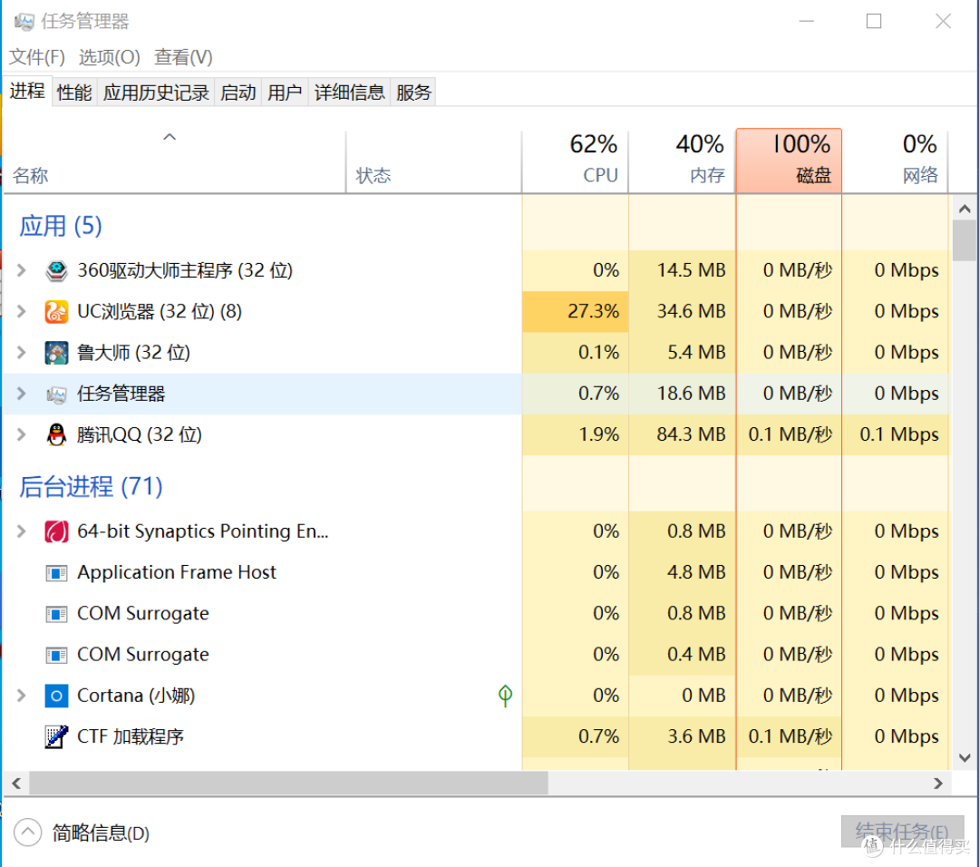Click the second COM Surrogate icon

point(56,655)
